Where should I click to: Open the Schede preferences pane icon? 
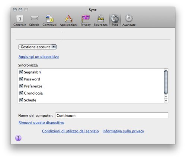pos(34,18)
